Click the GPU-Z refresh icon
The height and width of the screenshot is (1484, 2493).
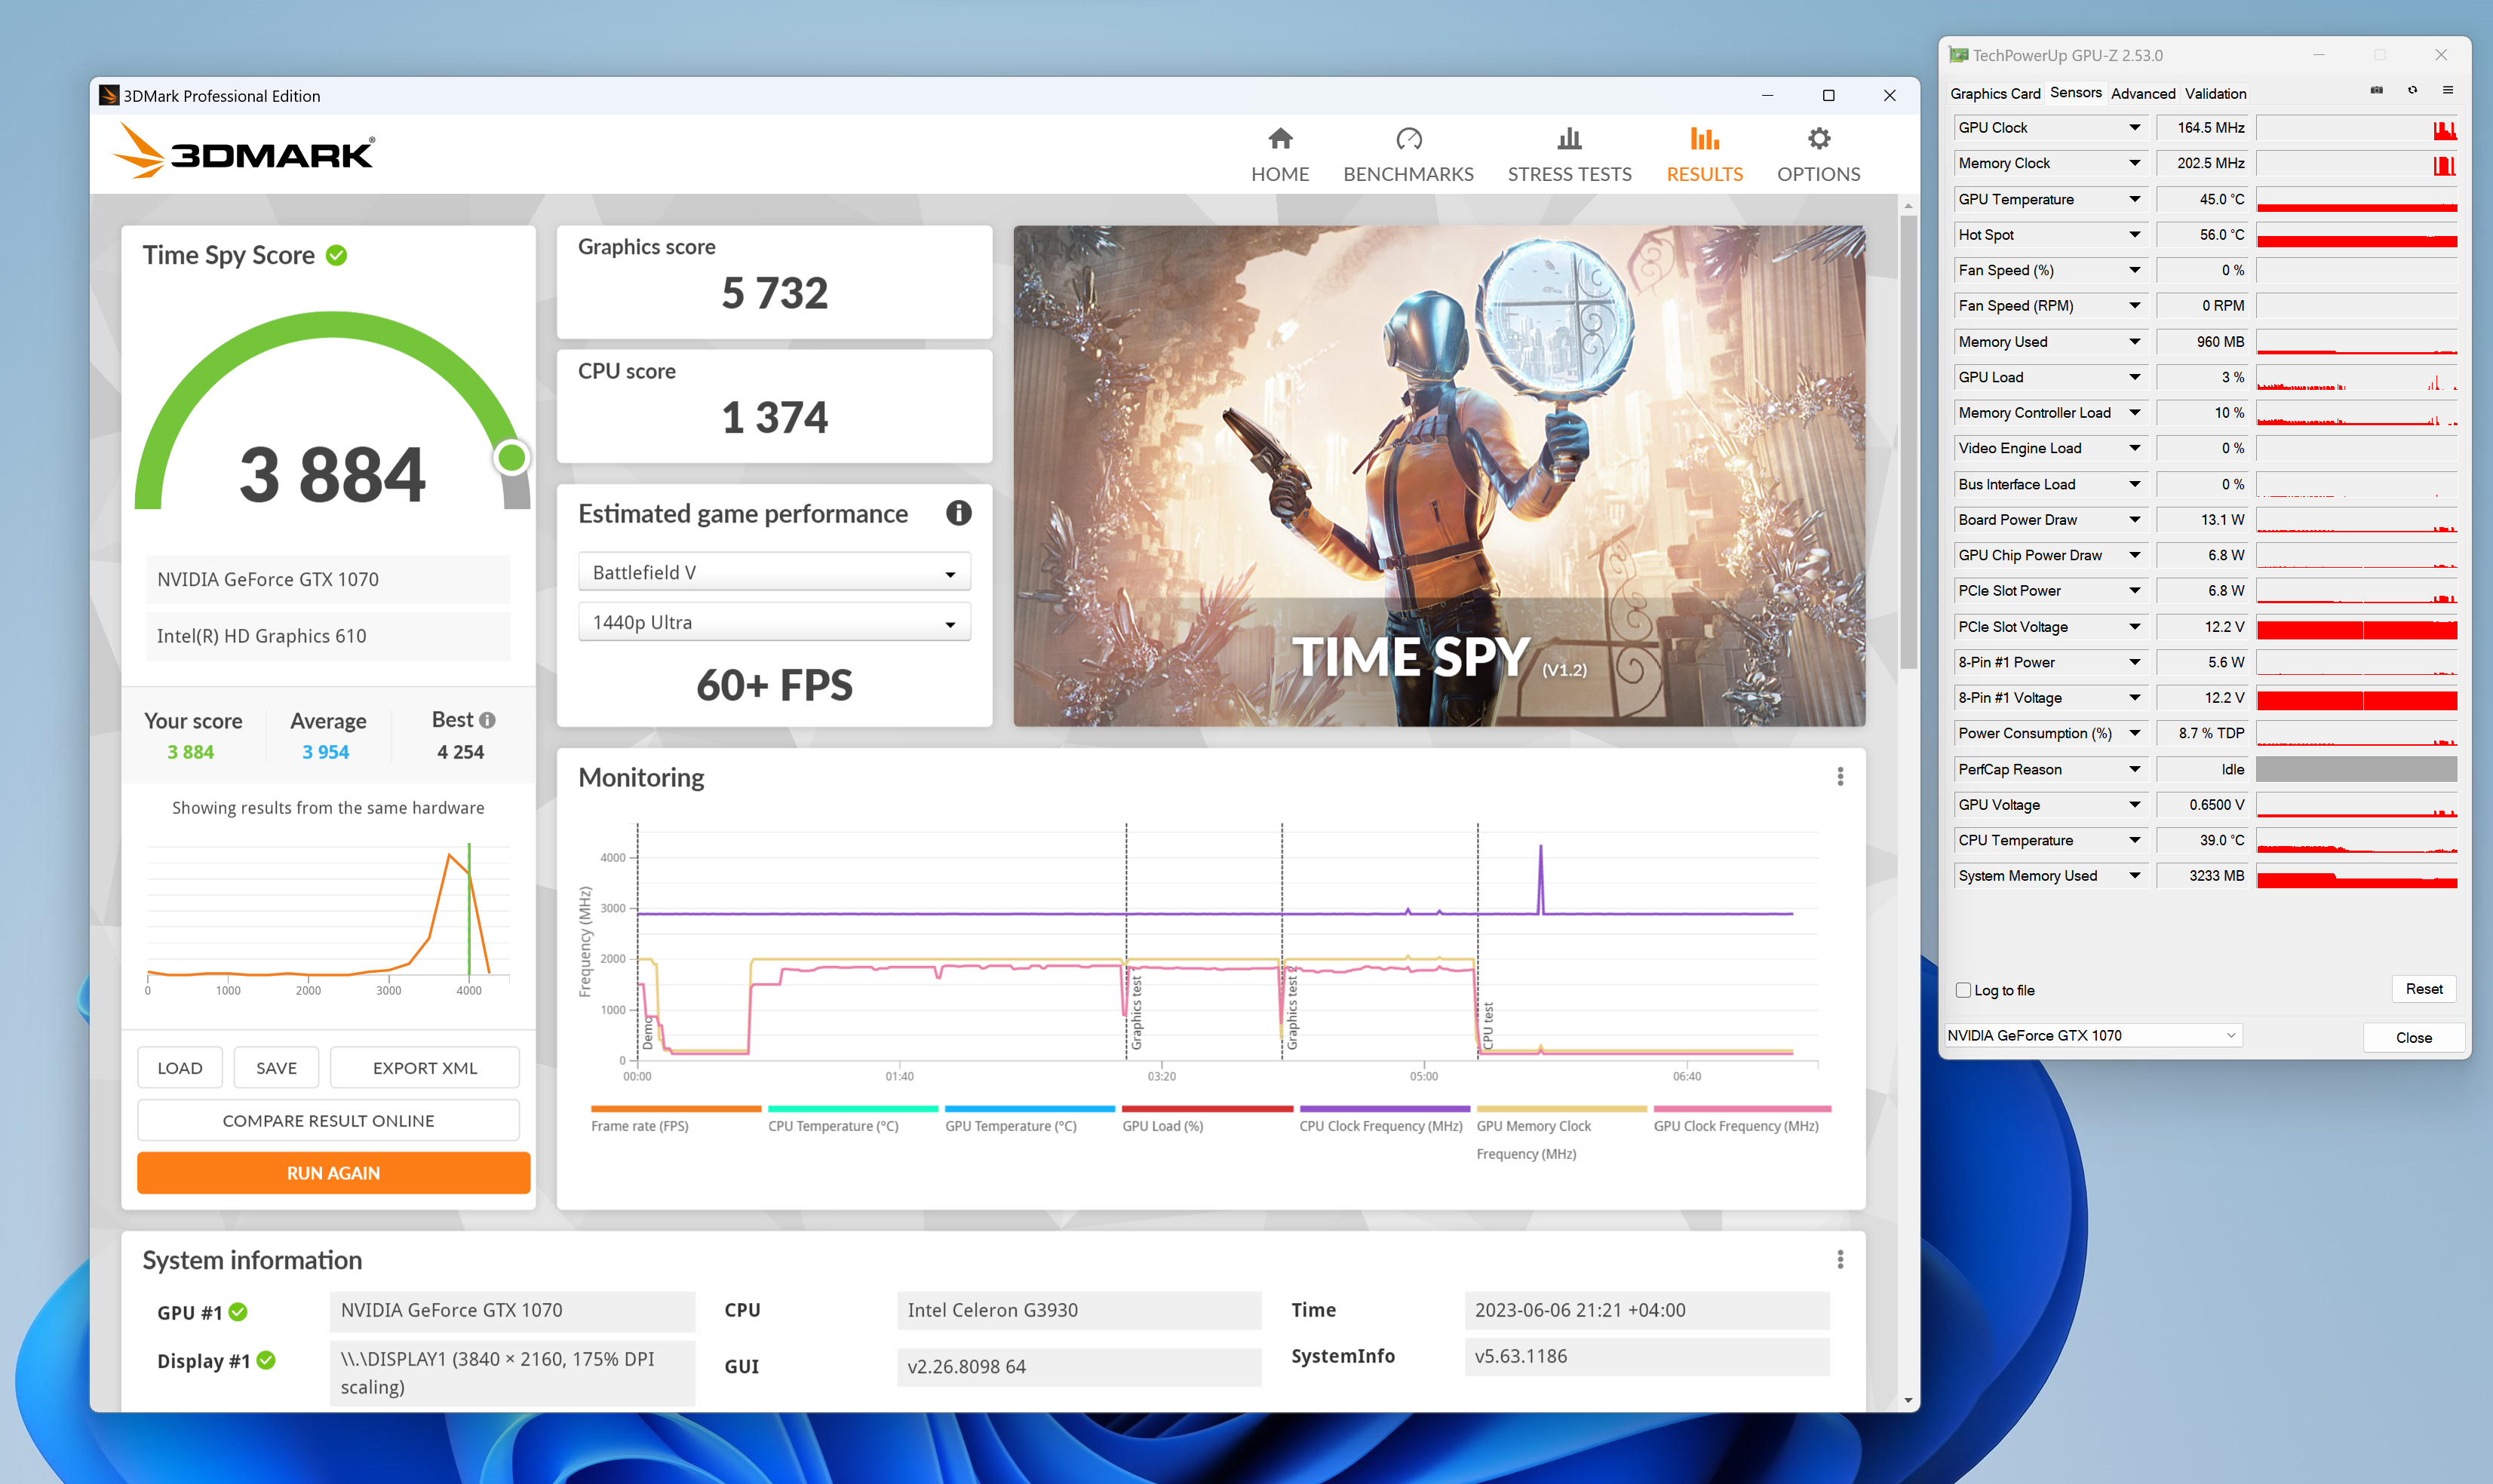2412,91
